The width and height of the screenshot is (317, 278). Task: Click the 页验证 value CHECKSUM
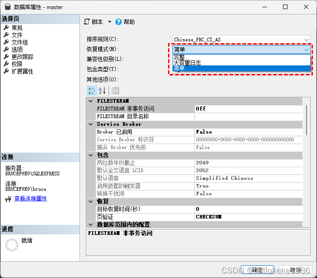(248, 217)
